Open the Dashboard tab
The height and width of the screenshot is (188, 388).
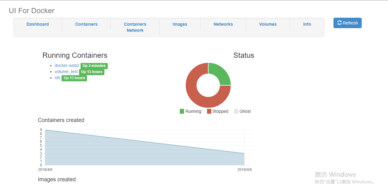pyautogui.click(x=38, y=24)
